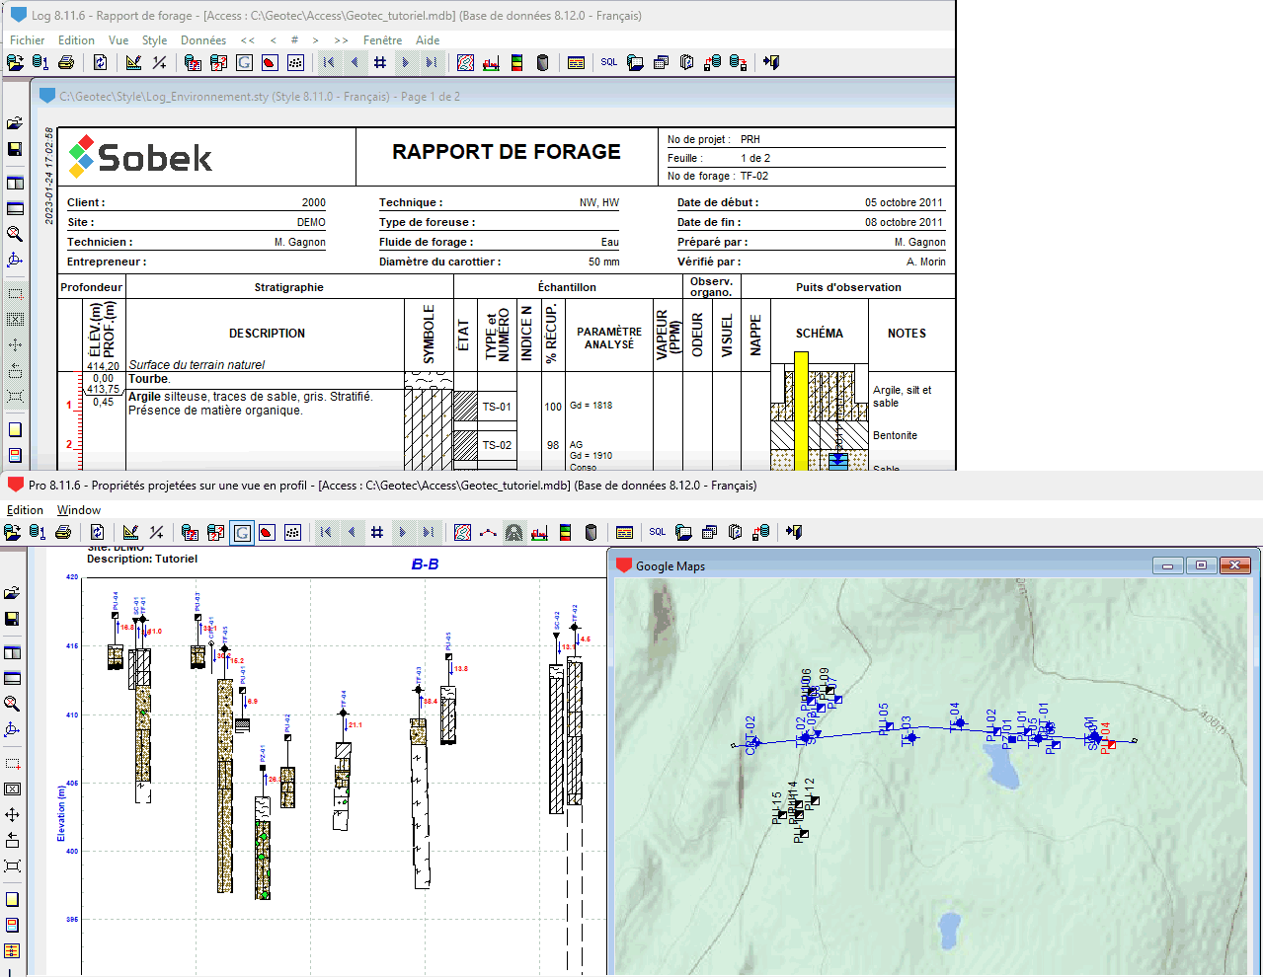Viewport: 1263px width, 977px height.
Task: Close the Google Maps window
Action: tap(1235, 565)
